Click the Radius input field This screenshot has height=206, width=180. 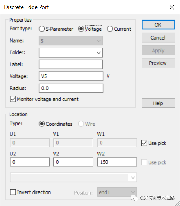click(71, 88)
